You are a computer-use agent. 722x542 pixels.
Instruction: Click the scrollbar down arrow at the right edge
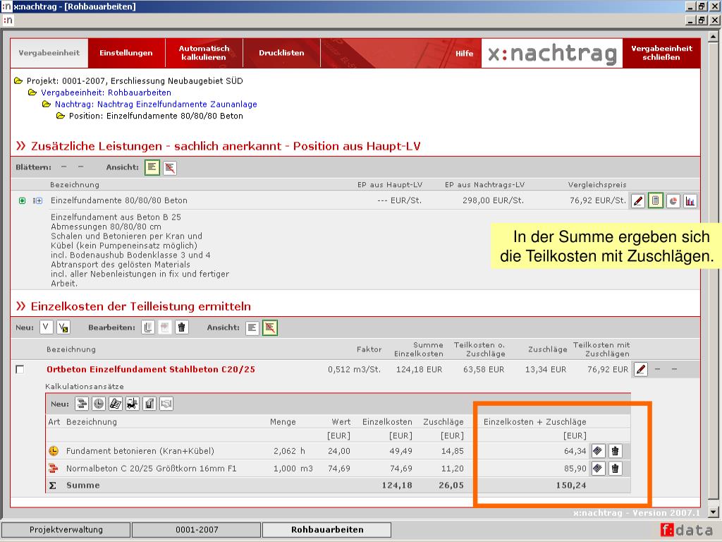714,512
